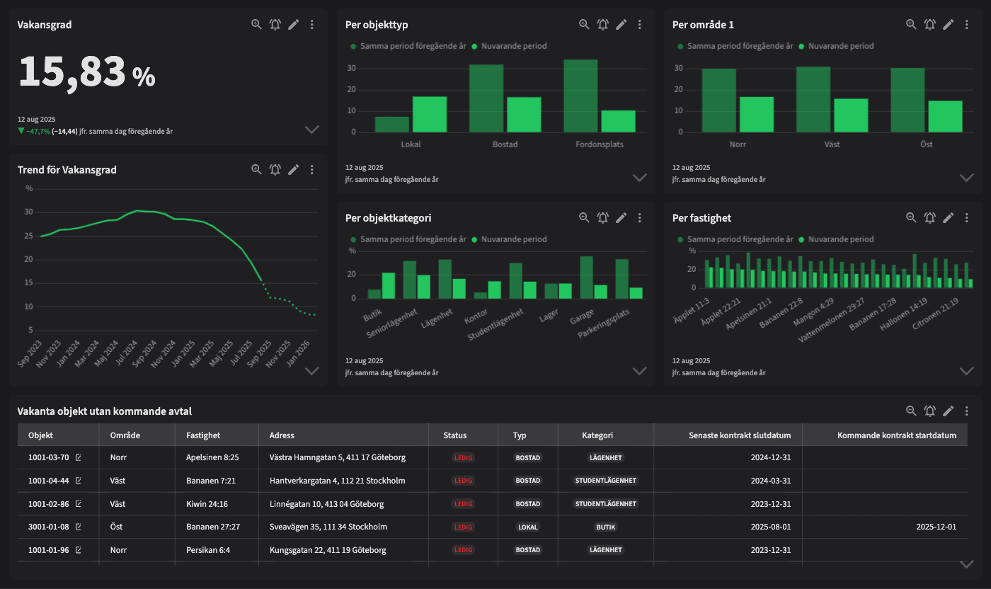Click the Fastighet column header
Viewport: 991px width, 589px height.
click(203, 435)
